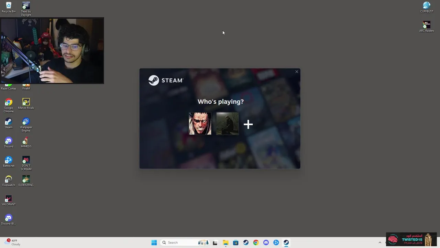Open the Discord-Bl... desktop shortcut
This screenshot has height=248, width=440.
click(x=9, y=219)
